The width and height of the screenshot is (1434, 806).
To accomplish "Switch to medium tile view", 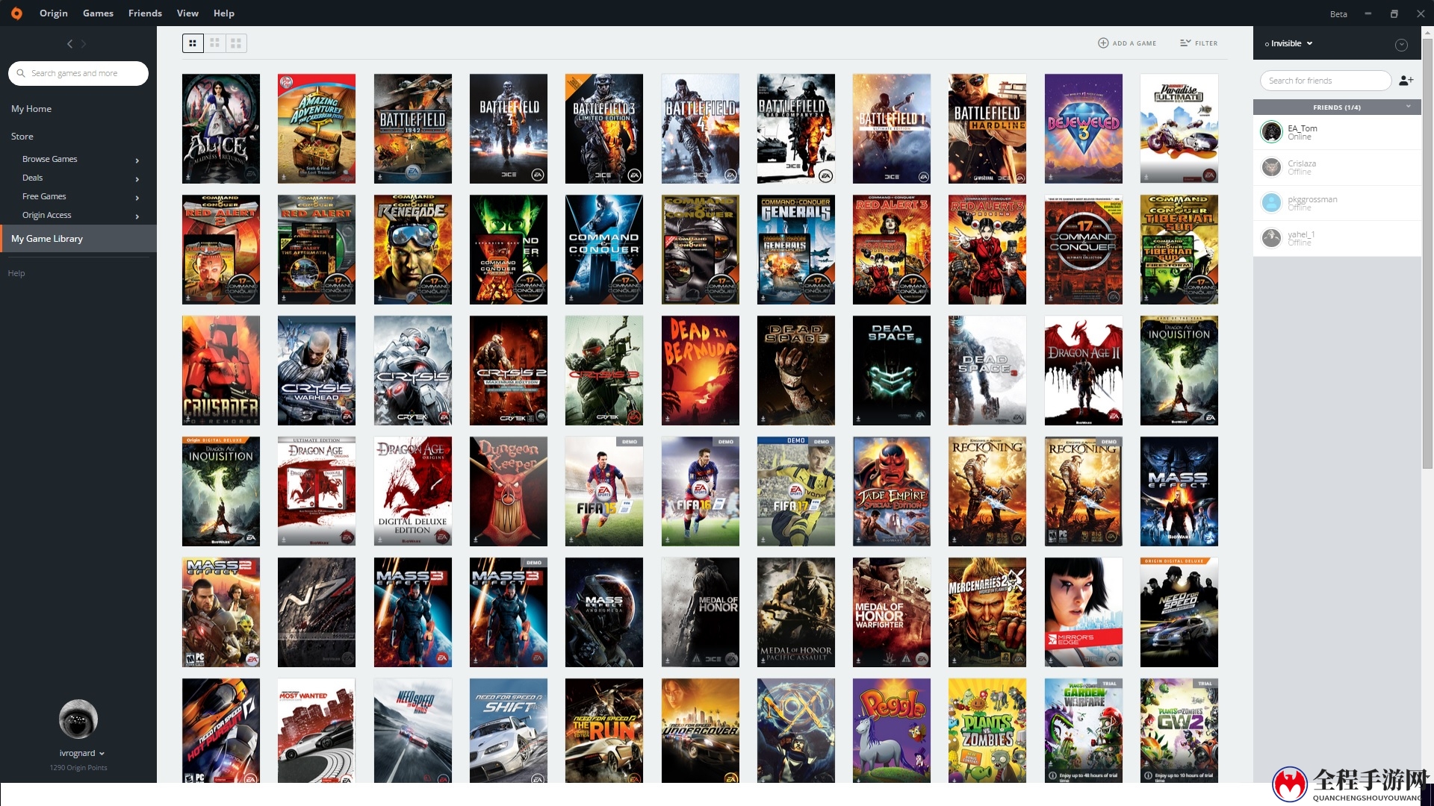I will click(x=214, y=43).
